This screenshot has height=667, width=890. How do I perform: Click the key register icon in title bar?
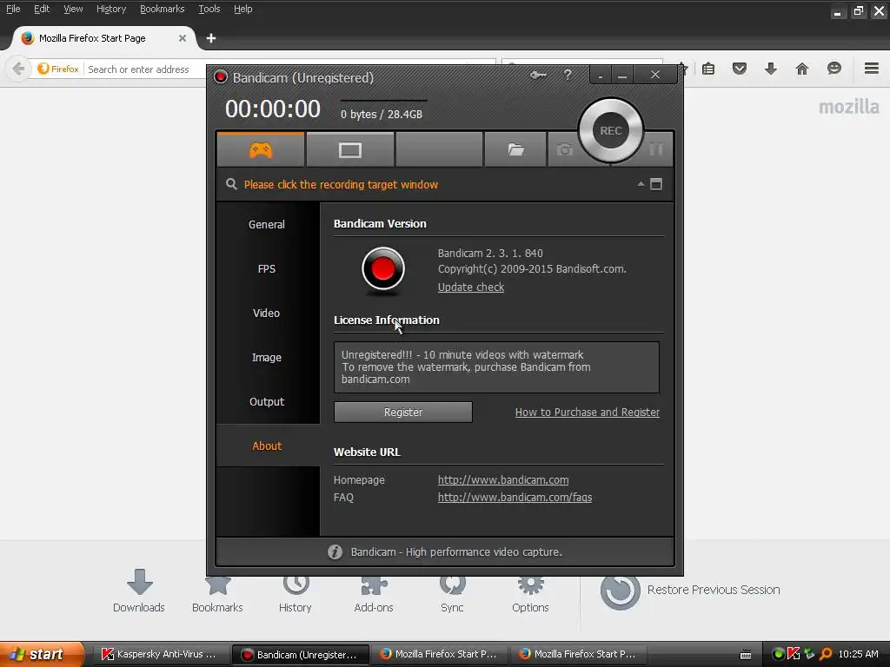coord(538,75)
